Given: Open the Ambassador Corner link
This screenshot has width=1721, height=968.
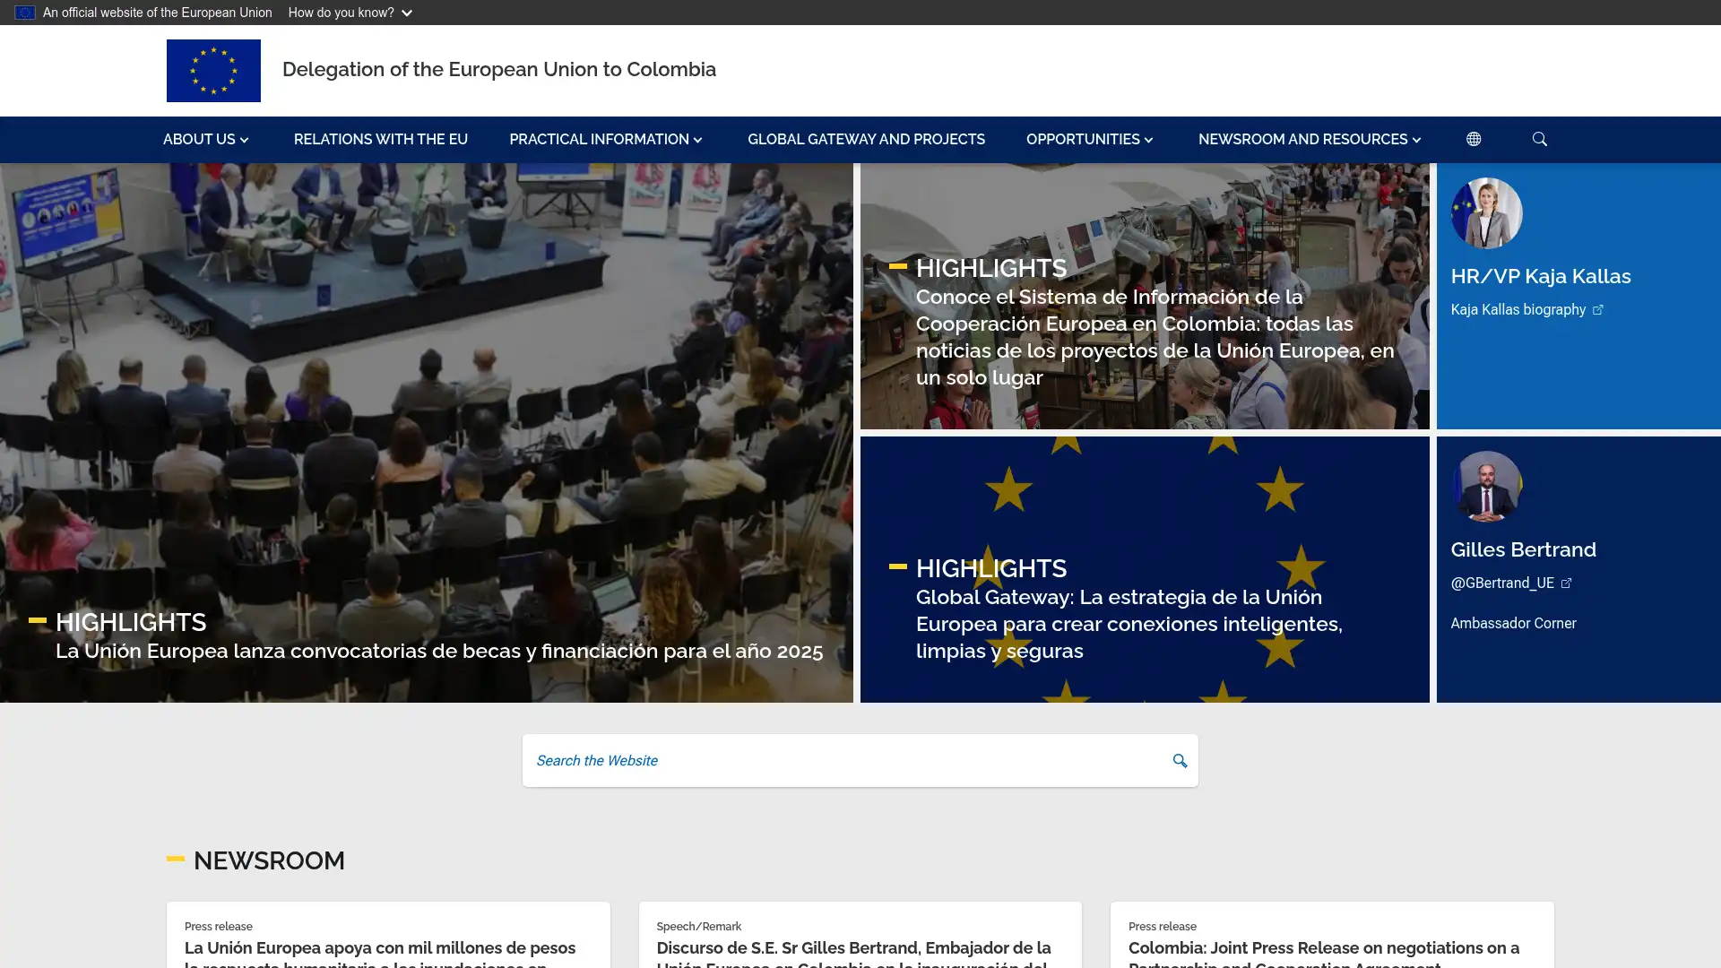Looking at the screenshot, I should (1513, 624).
